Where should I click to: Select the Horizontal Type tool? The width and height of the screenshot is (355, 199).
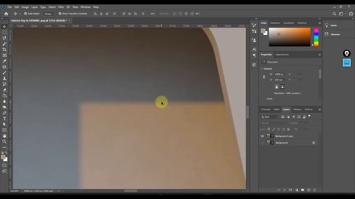(4, 119)
